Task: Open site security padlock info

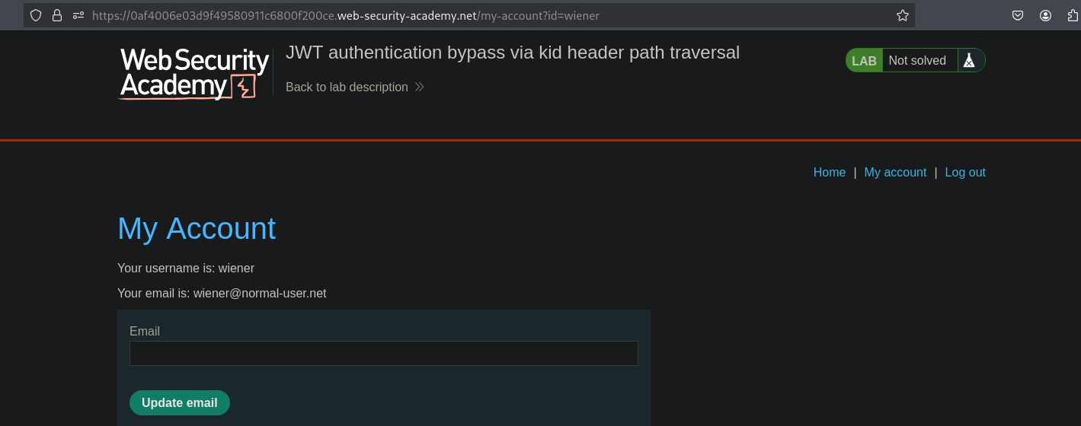Action: 57,15
